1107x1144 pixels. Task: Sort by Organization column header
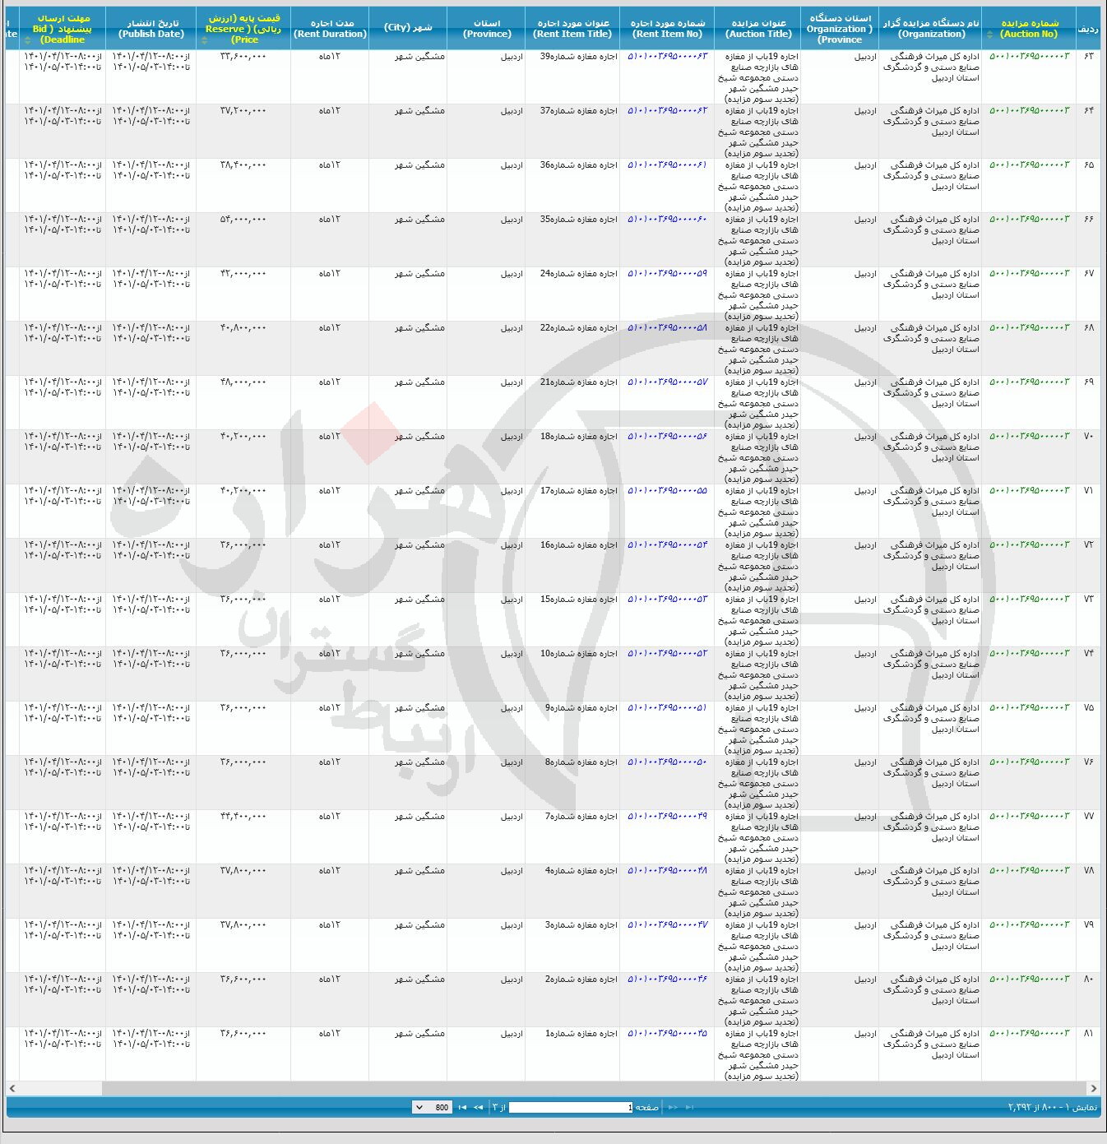pos(931,29)
